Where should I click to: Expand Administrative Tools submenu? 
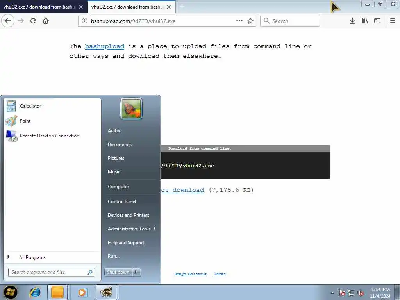131,229
